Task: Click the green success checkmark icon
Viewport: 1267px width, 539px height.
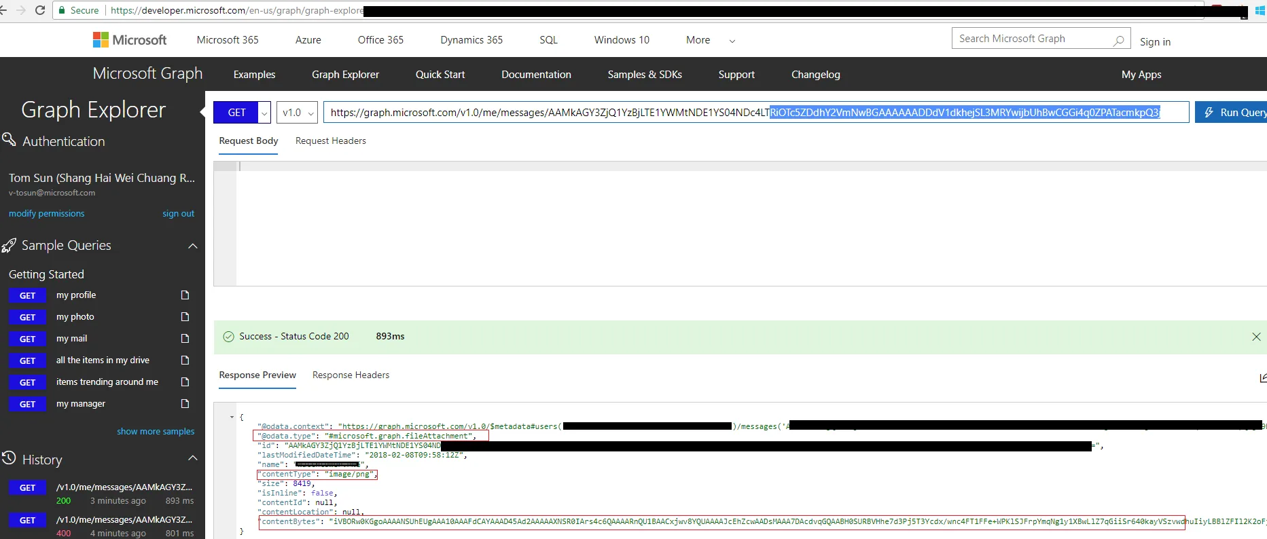Action: click(228, 337)
